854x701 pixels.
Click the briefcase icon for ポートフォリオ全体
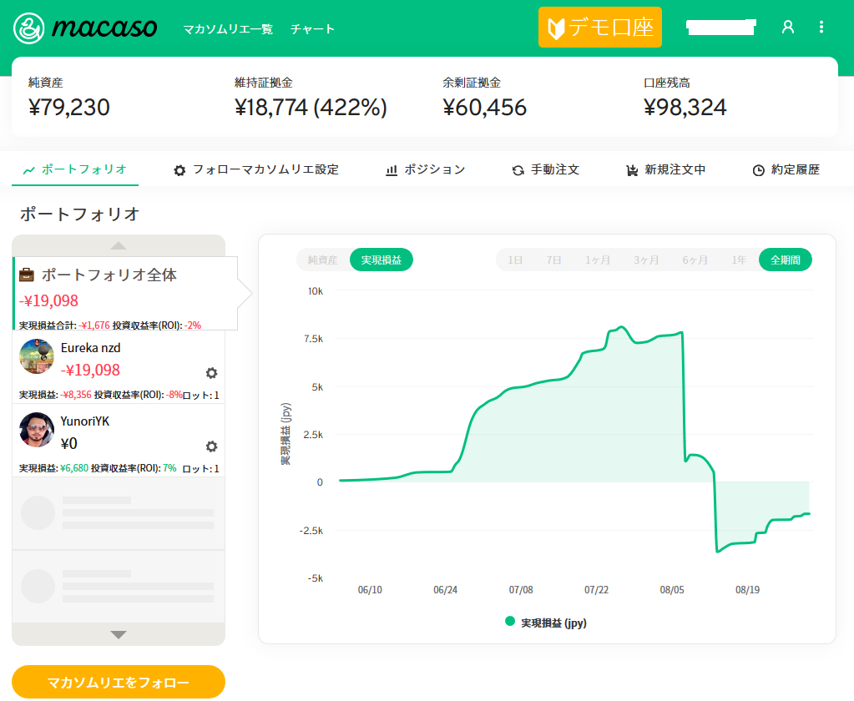pos(27,275)
